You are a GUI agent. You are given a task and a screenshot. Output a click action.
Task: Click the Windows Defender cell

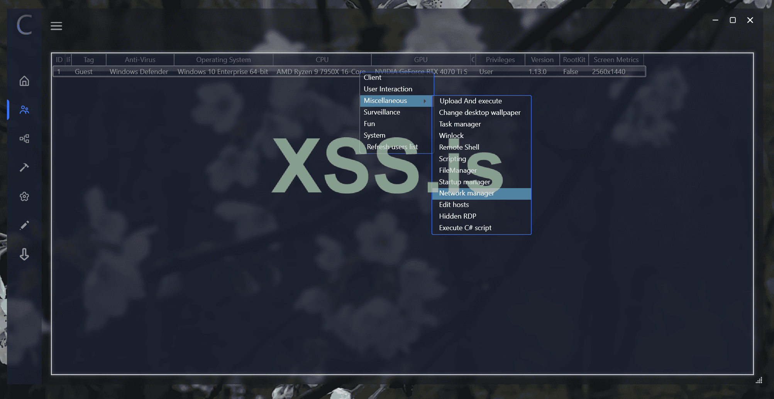click(x=139, y=72)
